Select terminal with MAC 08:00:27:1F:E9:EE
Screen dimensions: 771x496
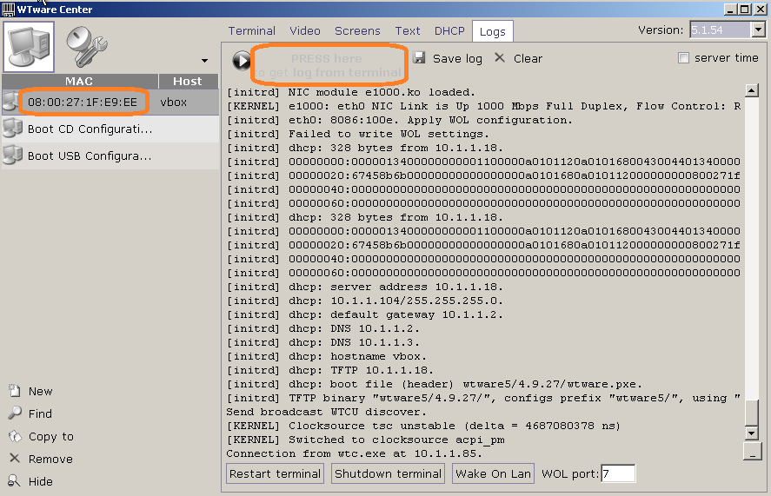(x=83, y=103)
